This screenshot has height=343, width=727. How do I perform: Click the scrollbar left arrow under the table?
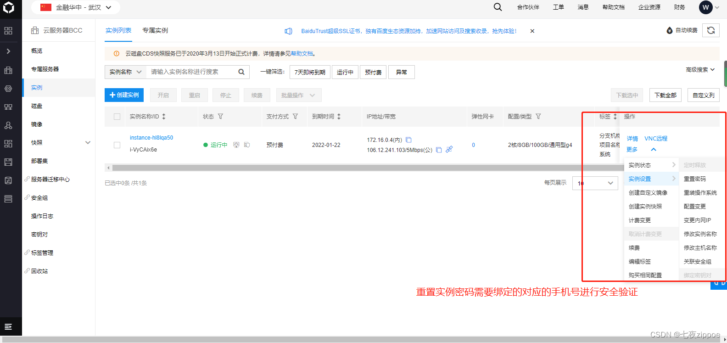click(x=108, y=168)
